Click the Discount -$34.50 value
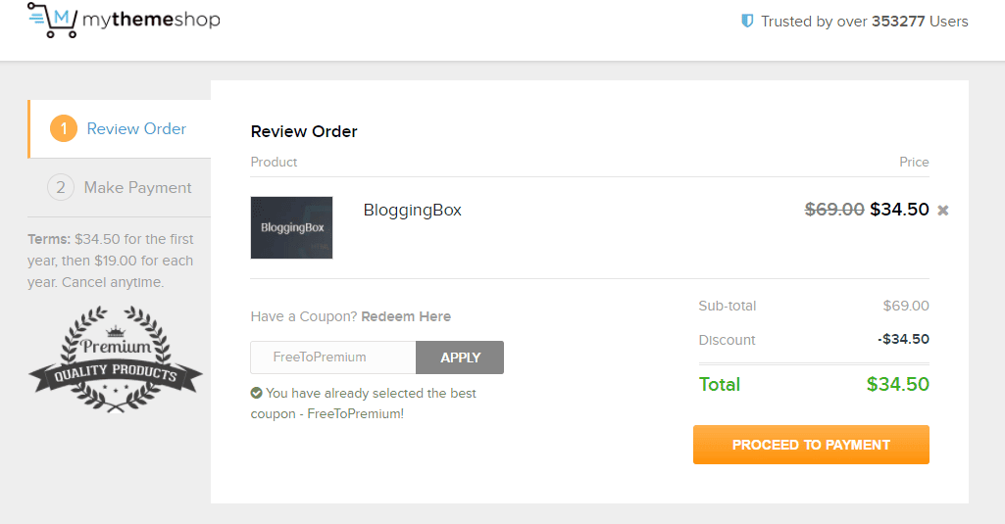Viewport: 1005px width, 524px height. pyautogui.click(x=903, y=339)
